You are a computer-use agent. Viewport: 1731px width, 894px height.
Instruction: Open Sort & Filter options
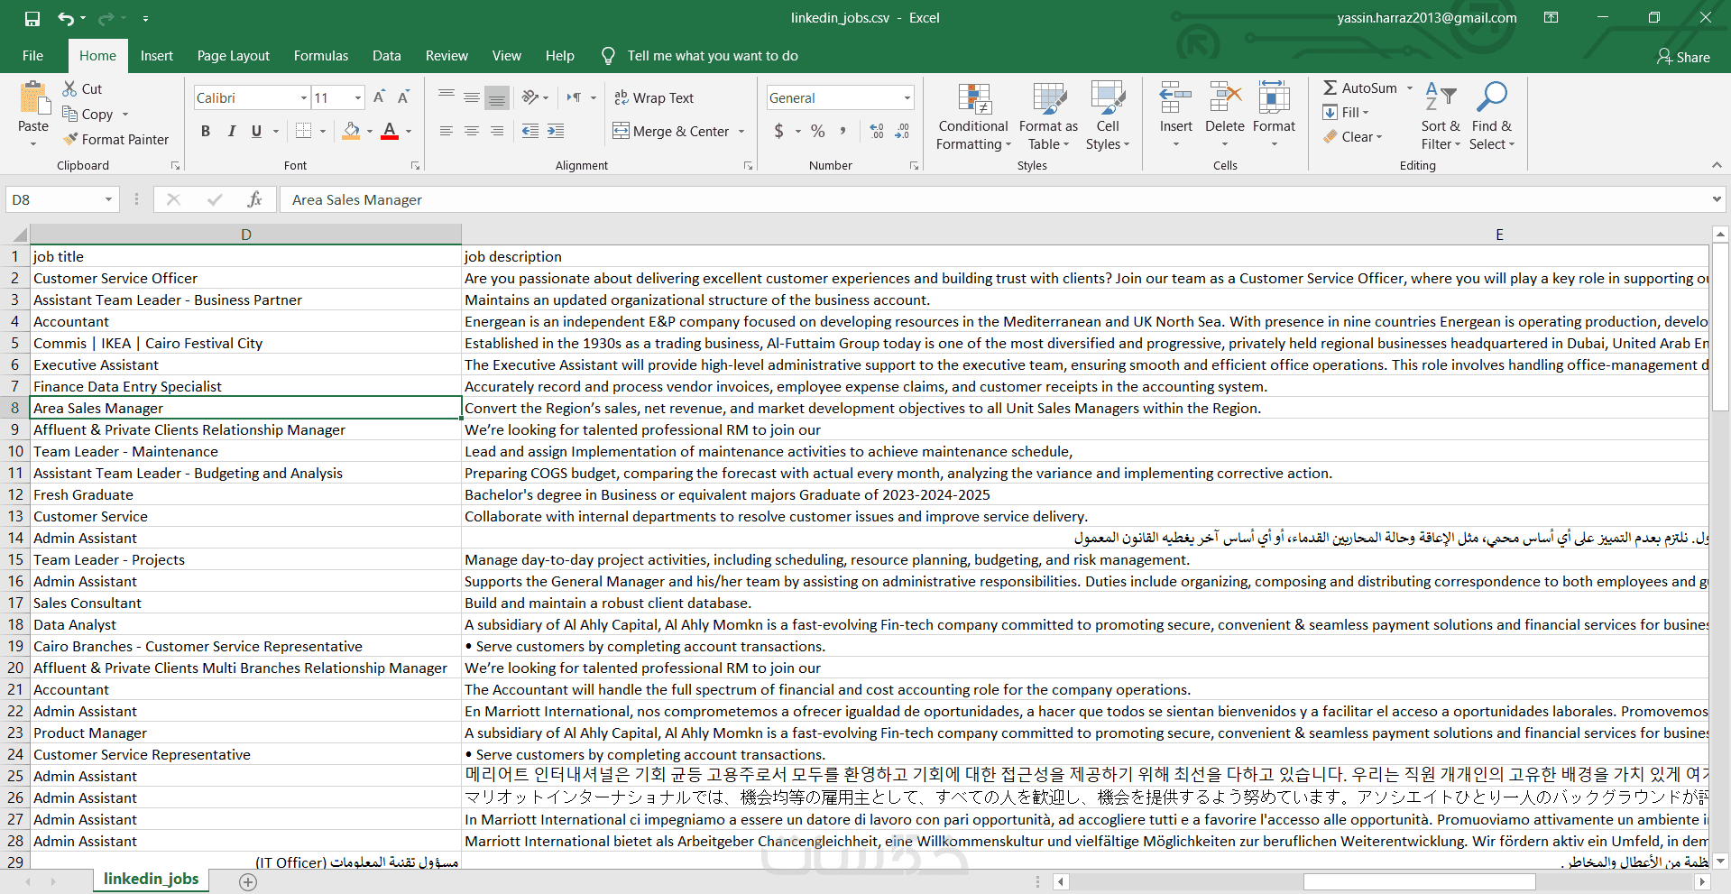(x=1441, y=116)
